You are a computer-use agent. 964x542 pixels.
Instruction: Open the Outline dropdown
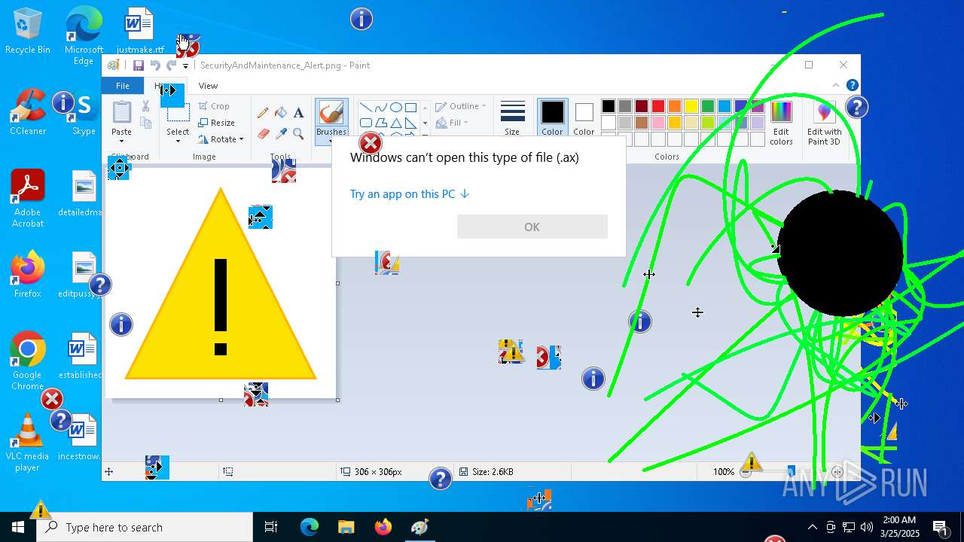[x=460, y=106]
